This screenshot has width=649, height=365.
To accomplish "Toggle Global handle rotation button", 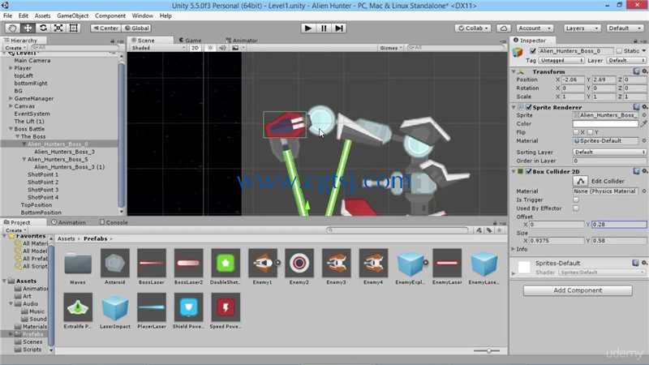I will point(137,28).
